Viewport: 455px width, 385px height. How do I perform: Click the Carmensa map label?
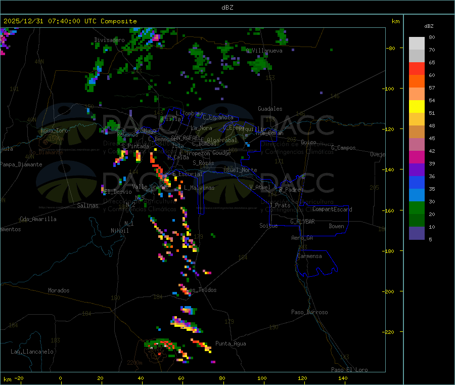309,256
